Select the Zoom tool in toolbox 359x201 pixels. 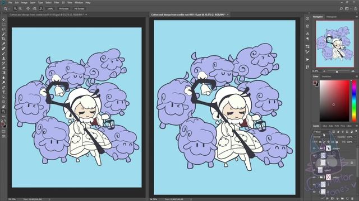click(x=3, y=112)
